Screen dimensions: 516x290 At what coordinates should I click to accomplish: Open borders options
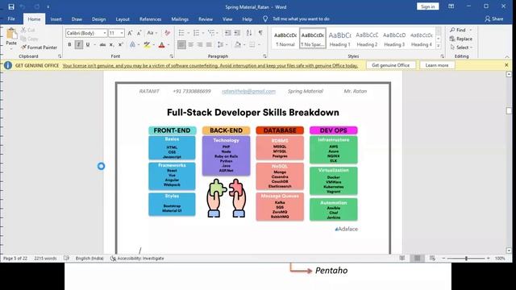pos(252,44)
